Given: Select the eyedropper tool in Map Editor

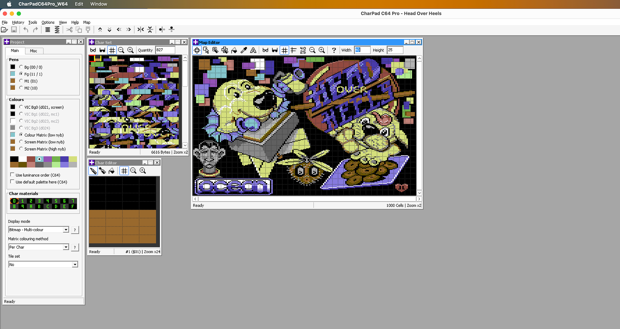Looking at the screenshot, I should coord(244,50).
